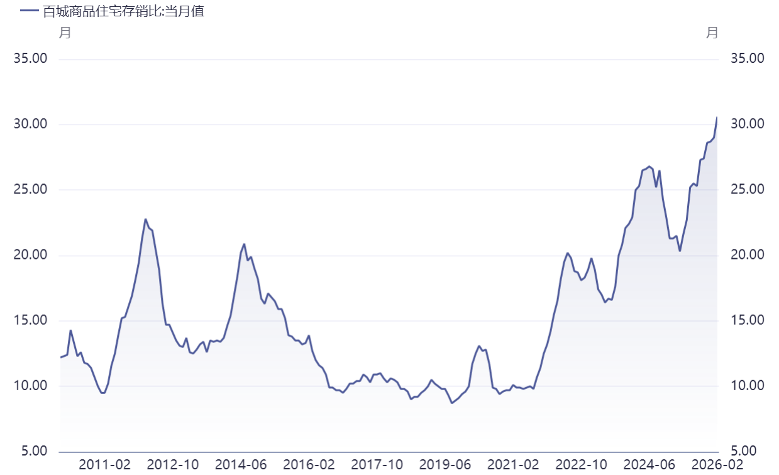Click the lowest trough near 2019-06
The height and width of the screenshot is (475, 779).
[451, 403]
